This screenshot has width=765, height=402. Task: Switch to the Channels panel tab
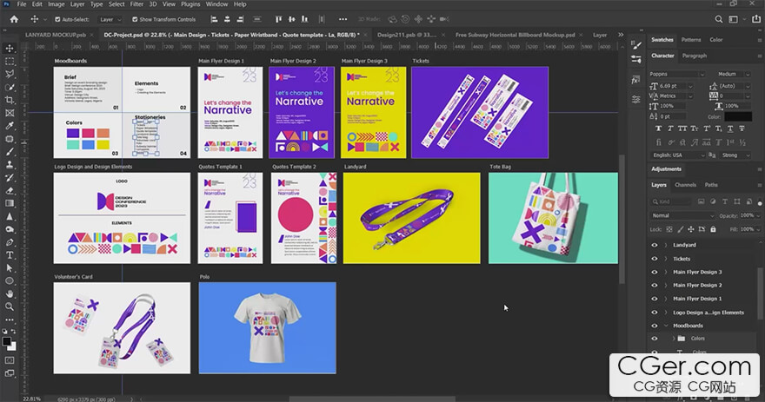click(x=686, y=185)
